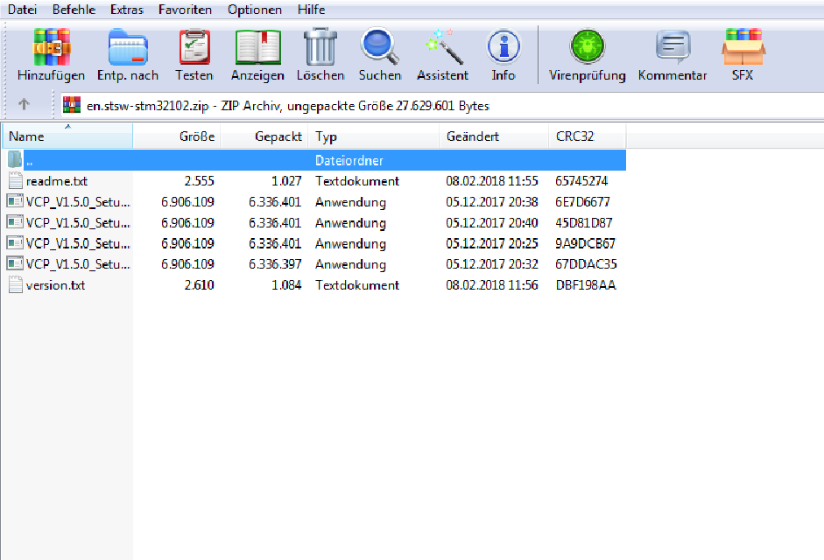Click date 08.02.2018 11:55

click(x=492, y=181)
